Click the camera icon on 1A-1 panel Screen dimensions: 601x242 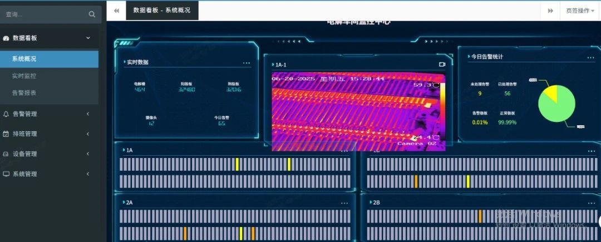tap(442, 65)
